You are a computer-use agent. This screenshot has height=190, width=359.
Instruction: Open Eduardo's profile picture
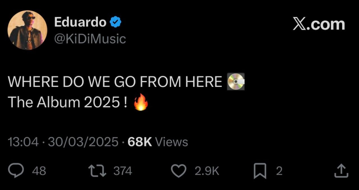click(x=27, y=30)
